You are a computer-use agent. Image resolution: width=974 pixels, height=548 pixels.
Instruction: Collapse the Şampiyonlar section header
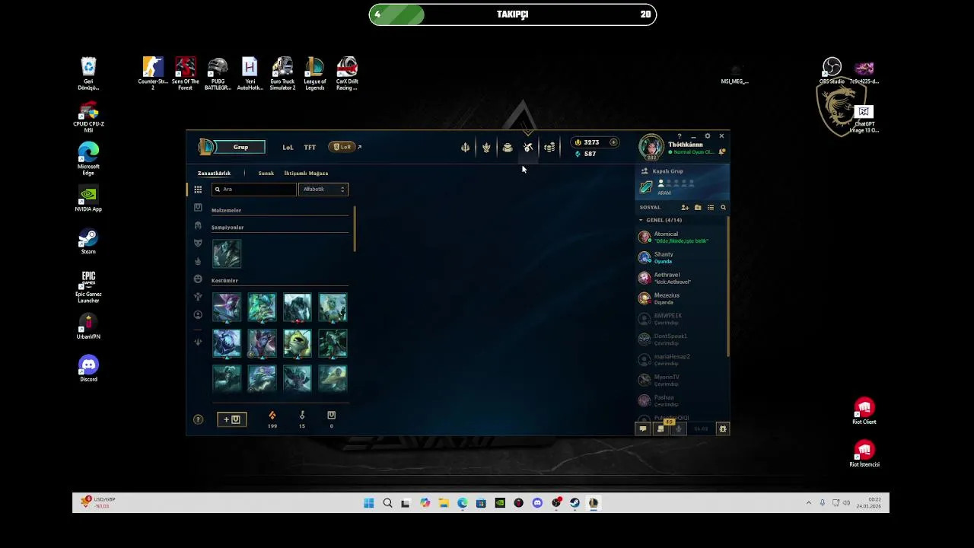pos(279,228)
